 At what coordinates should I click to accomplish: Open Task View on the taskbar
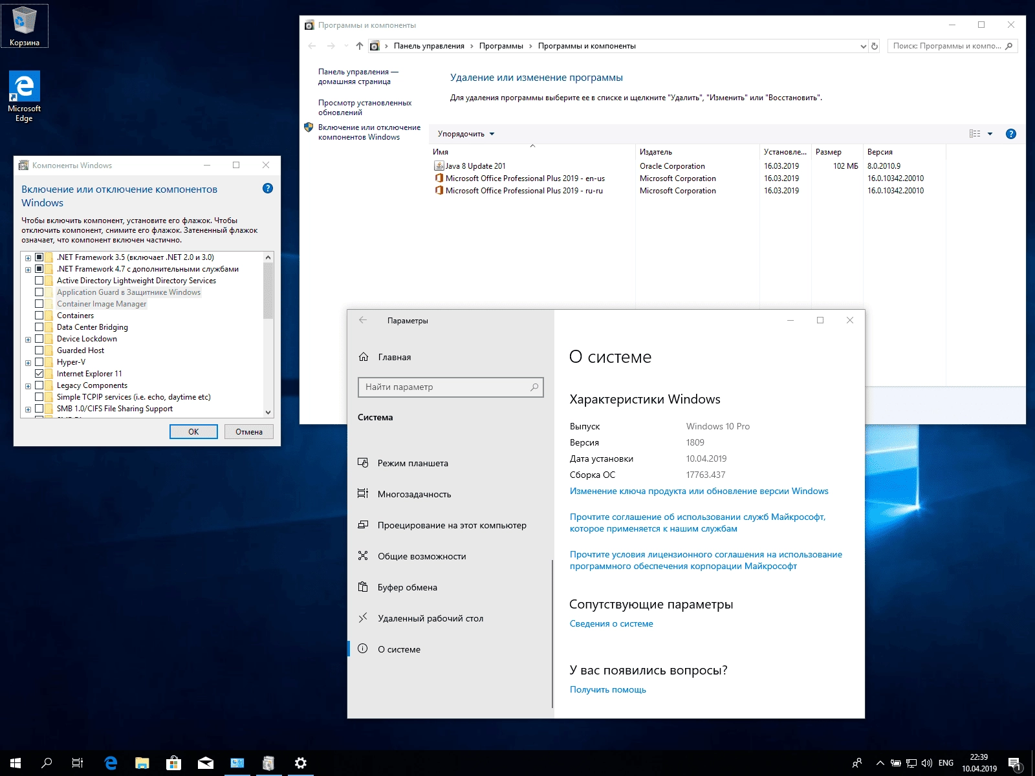[x=78, y=763]
